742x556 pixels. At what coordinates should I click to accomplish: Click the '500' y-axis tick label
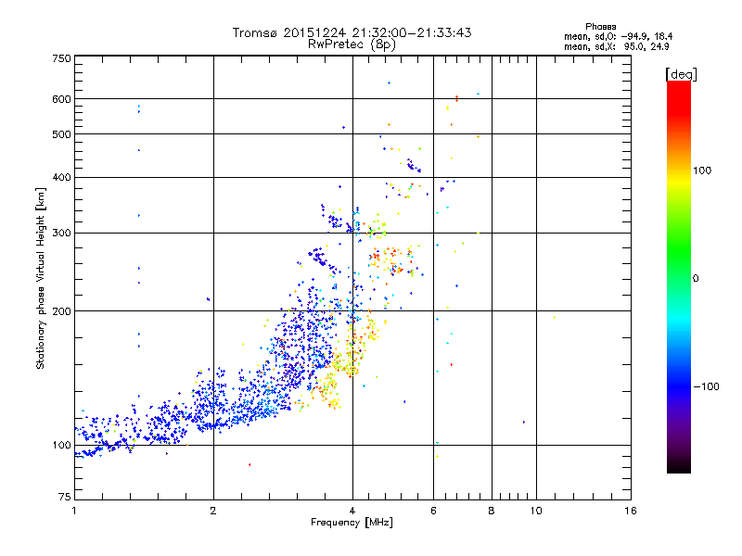tap(61, 134)
